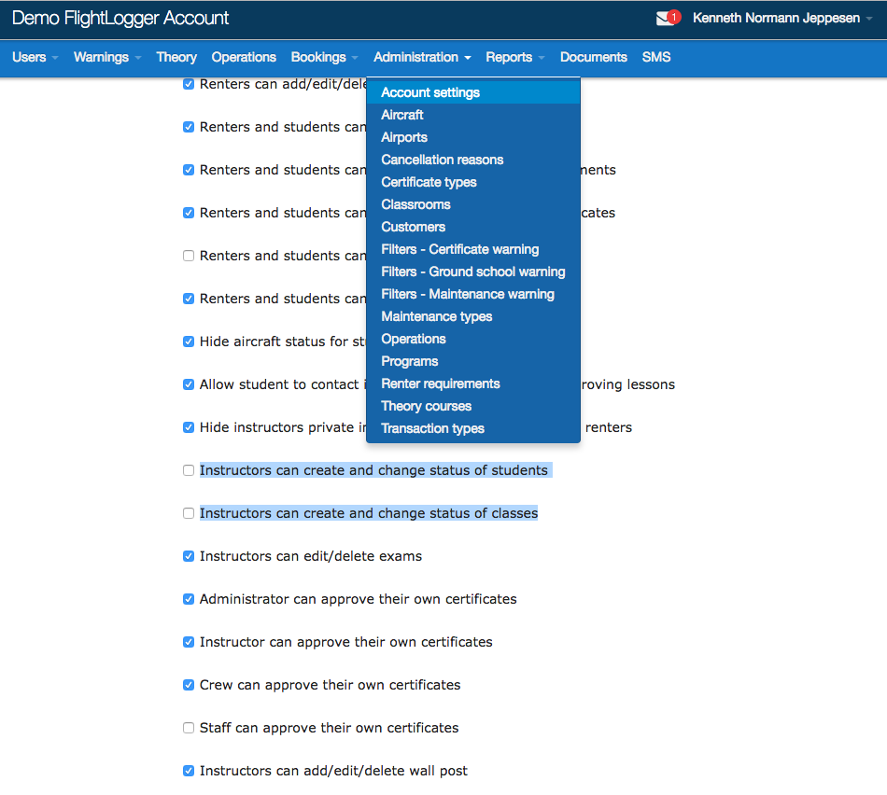Open Renter requirements menu entry
The image size is (887, 795).
(473, 384)
